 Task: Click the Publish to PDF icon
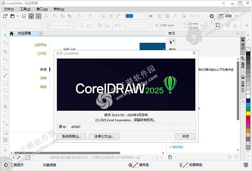point(119,16)
